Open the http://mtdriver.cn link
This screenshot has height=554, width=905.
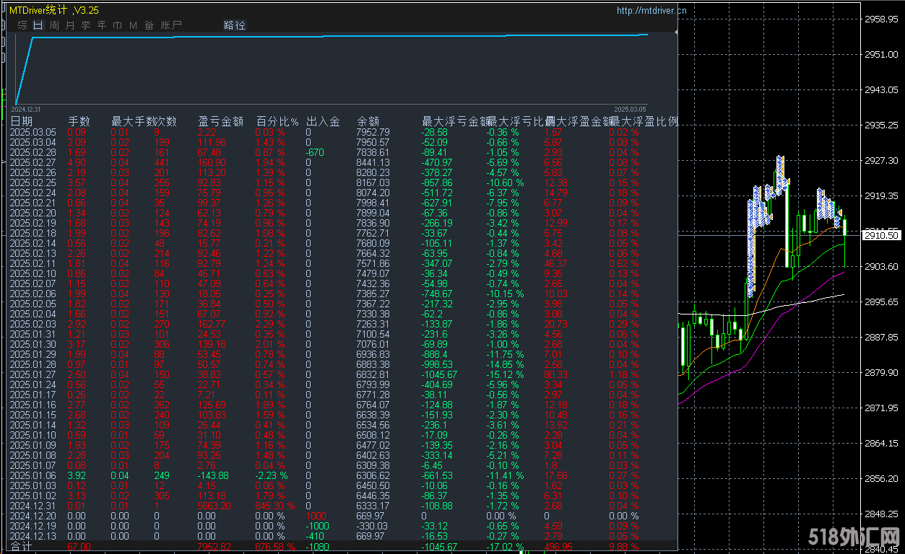coord(651,11)
